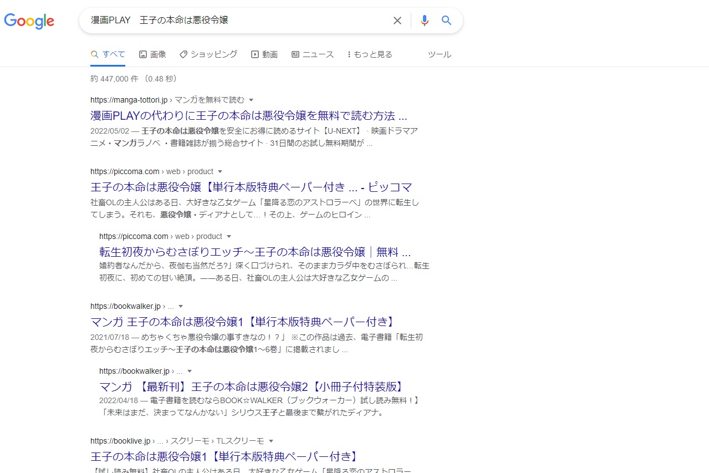Image resolution: width=709 pixels, height=473 pixels.
Task: Submit search with magnifying glass icon
Action: pyautogui.click(x=447, y=21)
